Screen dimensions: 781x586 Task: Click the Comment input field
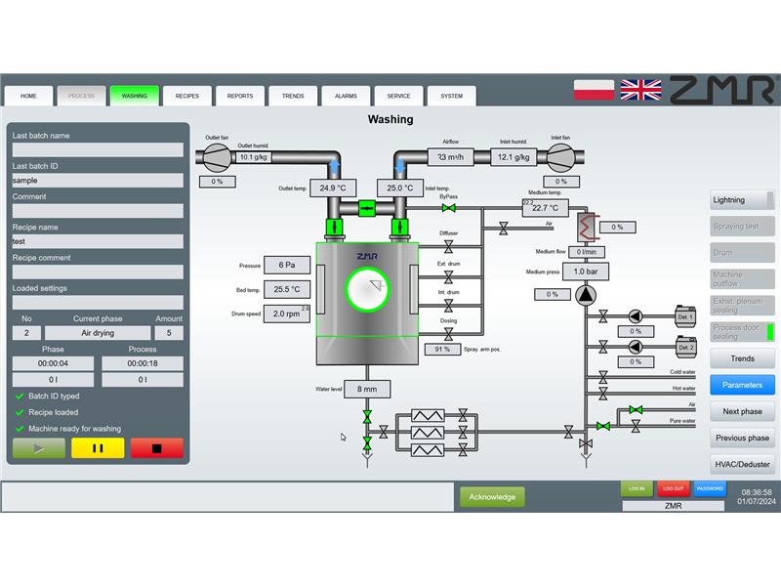click(x=98, y=211)
